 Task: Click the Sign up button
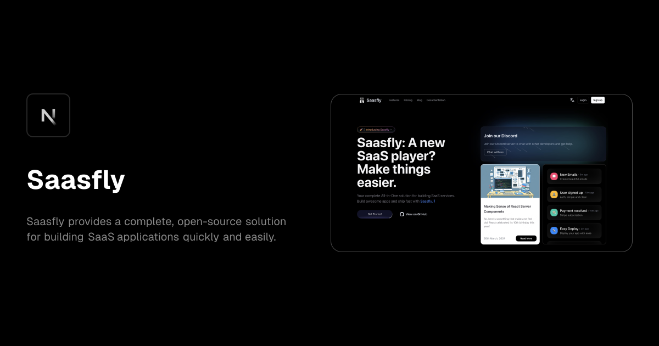(598, 100)
